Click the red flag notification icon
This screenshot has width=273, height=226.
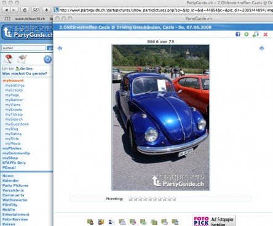pyautogui.click(x=9, y=59)
